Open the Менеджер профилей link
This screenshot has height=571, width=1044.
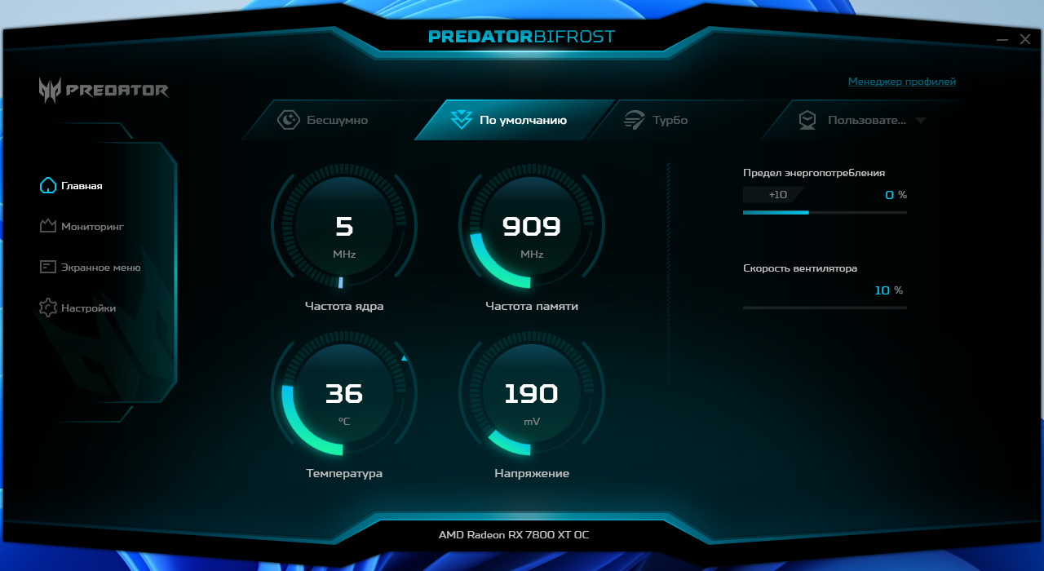pos(901,82)
